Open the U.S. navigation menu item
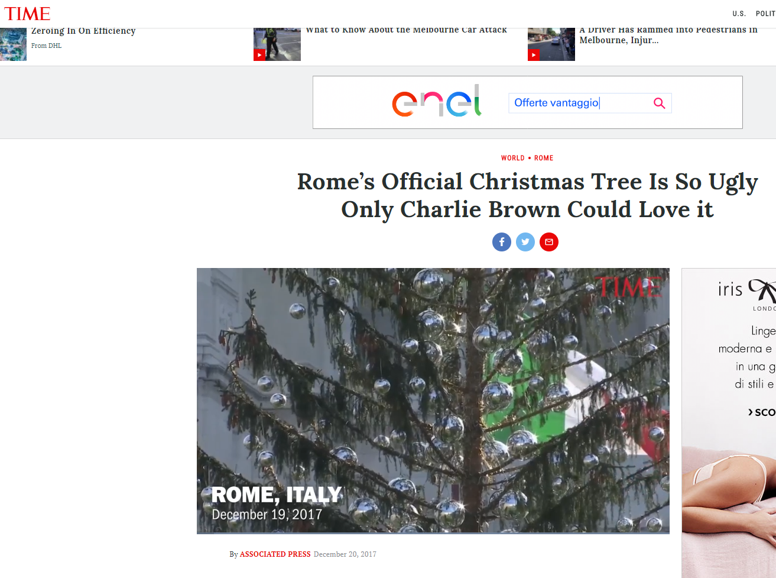The height and width of the screenshot is (578, 776). coord(739,14)
